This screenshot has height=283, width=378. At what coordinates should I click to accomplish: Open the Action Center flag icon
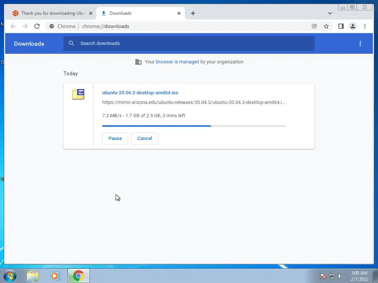click(323, 276)
